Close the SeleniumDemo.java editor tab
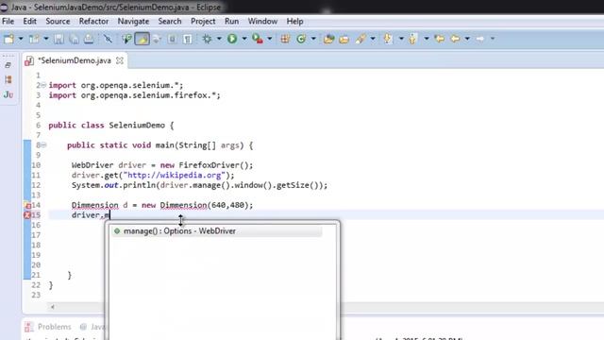Viewport: 604px width, 340px height. point(120,60)
